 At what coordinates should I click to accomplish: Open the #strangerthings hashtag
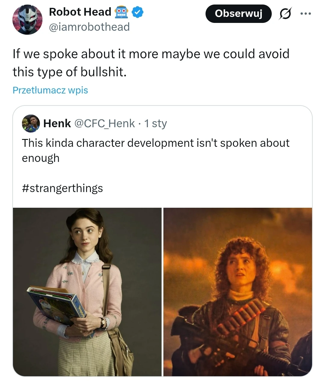(62, 188)
